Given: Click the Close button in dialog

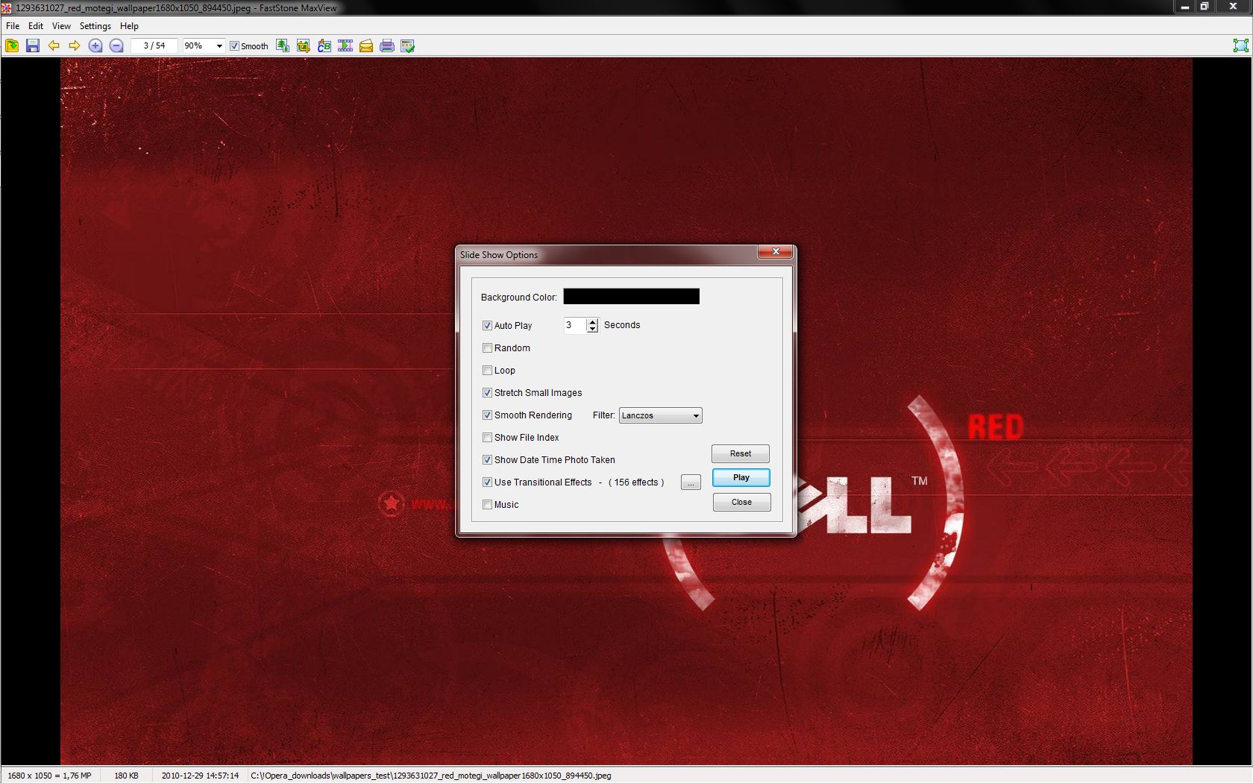Looking at the screenshot, I should coord(741,502).
